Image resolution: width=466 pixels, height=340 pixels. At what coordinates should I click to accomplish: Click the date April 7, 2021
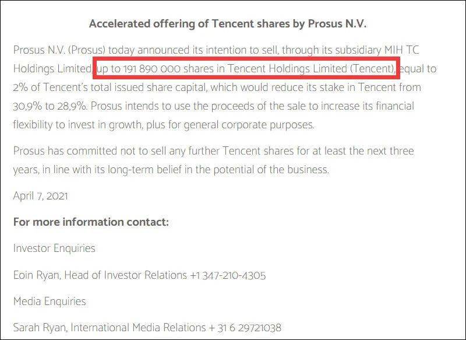pos(40,196)
